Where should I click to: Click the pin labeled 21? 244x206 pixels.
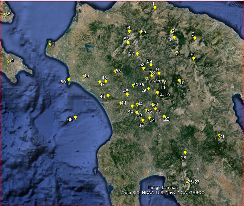pos(219,136)
